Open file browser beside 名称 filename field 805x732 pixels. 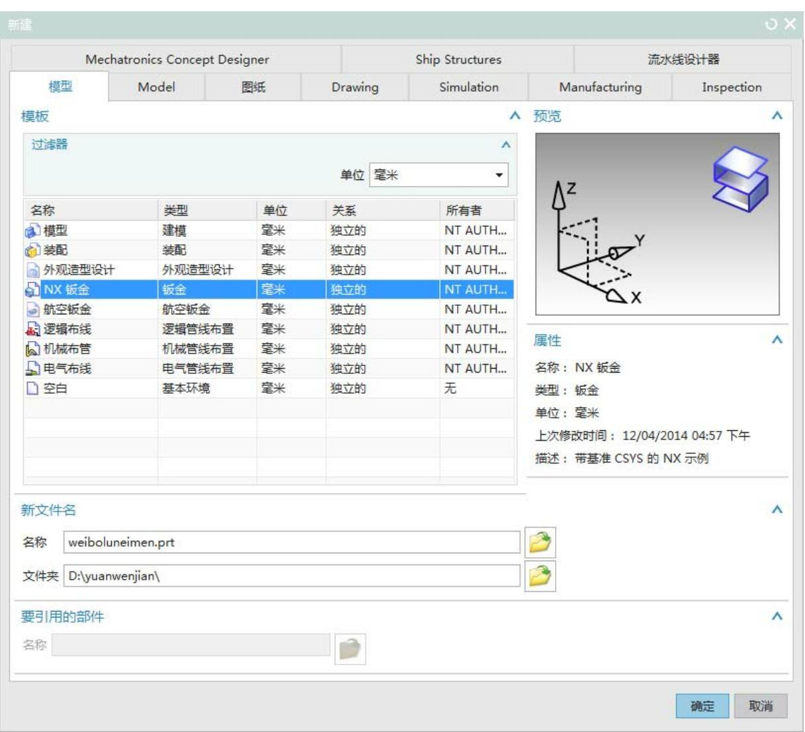540,543
